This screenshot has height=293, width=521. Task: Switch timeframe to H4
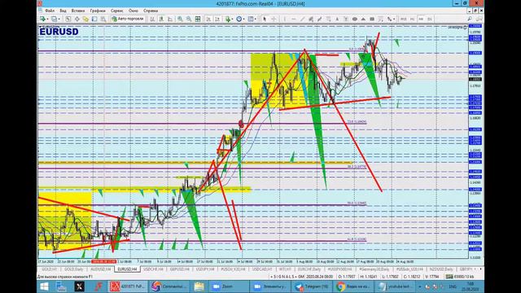click(x=422, y=19)
